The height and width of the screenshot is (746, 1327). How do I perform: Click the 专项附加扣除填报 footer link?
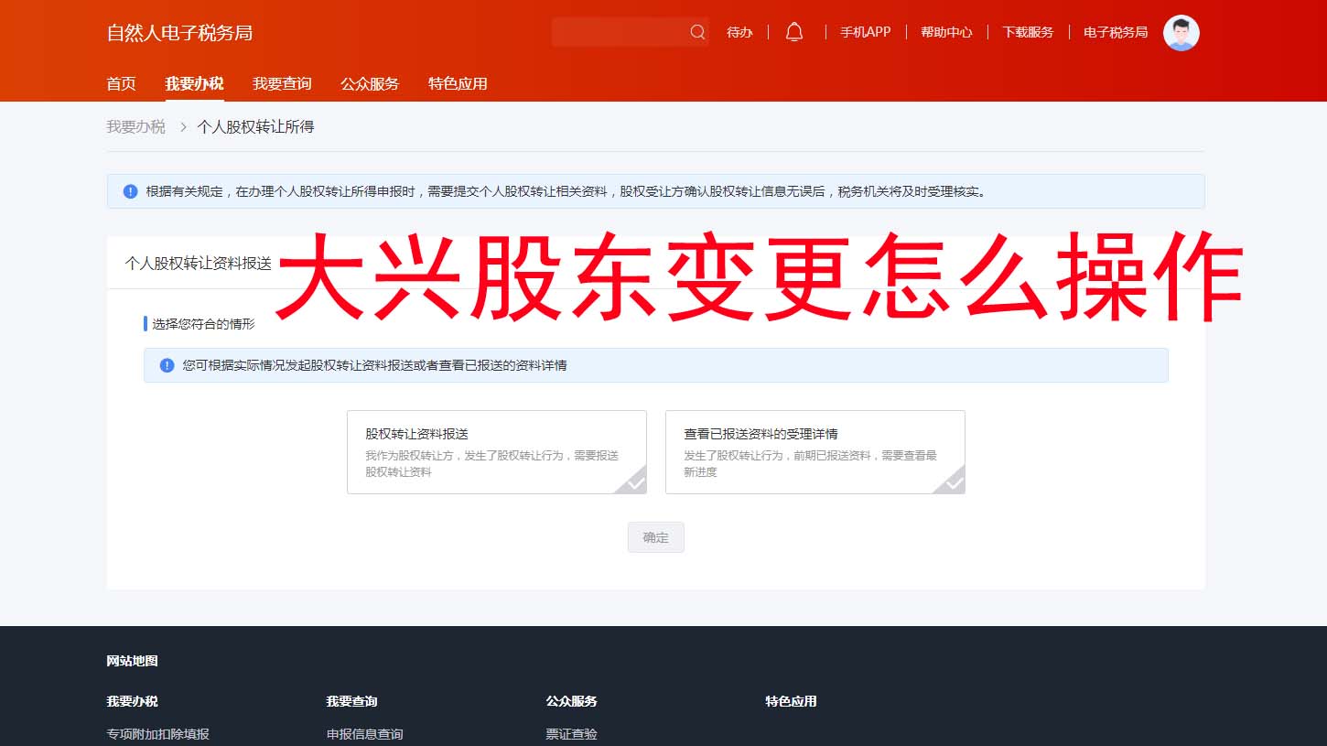pyautogui.click(x=157, y=733)
